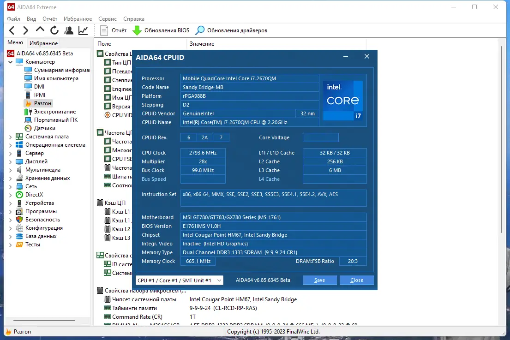
Task: Click the Кэш ЦП section header
Action: [111, 203]
